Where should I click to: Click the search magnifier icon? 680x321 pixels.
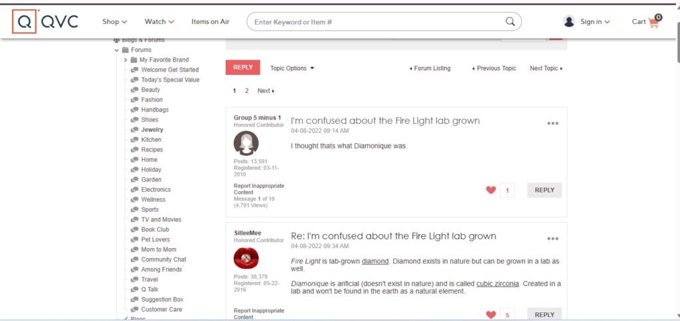click(x=510, y=22)
